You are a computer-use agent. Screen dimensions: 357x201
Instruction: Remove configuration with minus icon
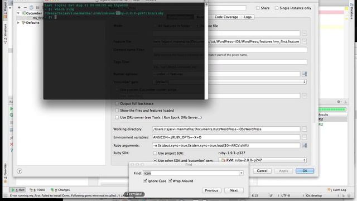(25, 7)
